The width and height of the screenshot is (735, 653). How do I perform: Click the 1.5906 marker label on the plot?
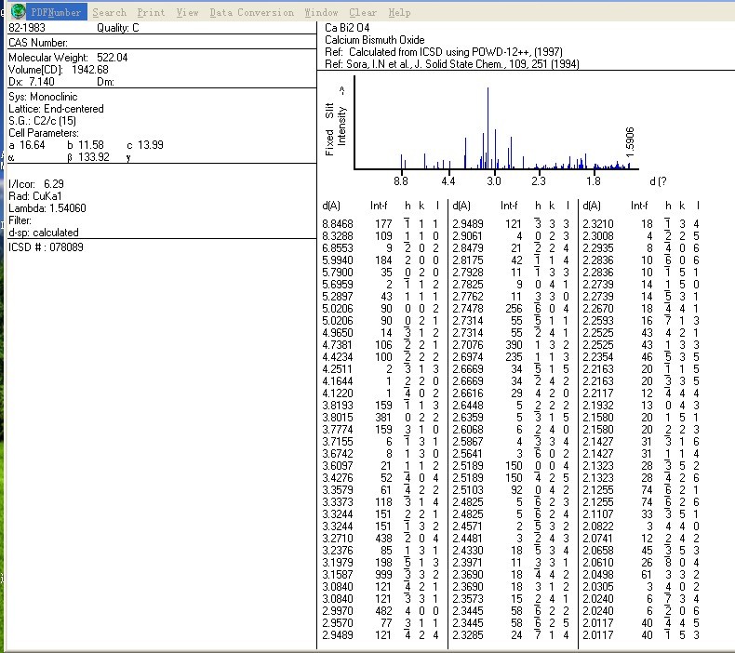pos(631,141)
